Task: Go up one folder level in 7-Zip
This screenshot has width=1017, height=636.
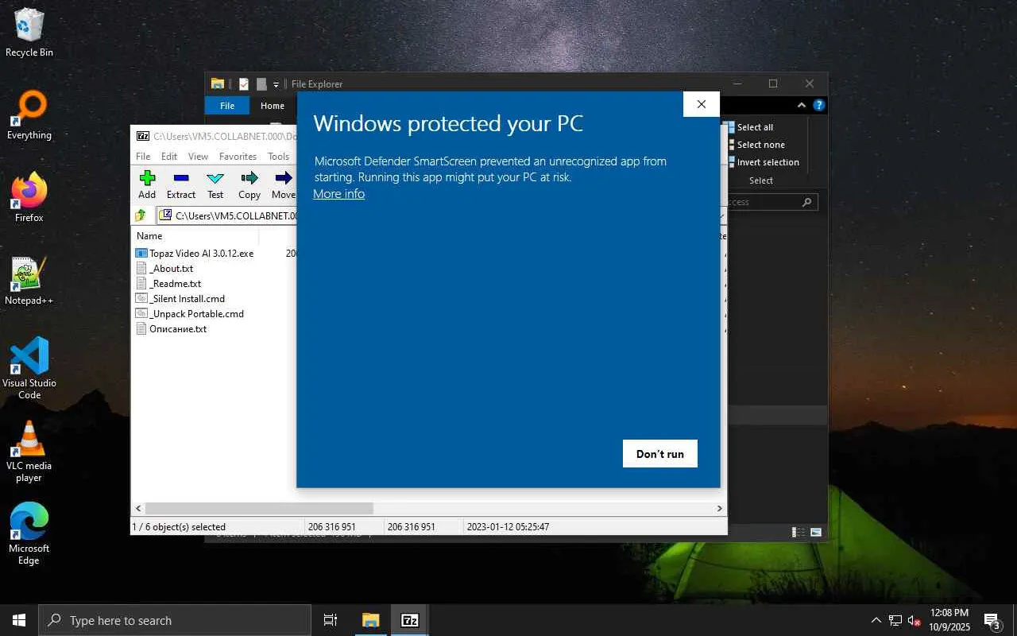Action: coord(141,215)
